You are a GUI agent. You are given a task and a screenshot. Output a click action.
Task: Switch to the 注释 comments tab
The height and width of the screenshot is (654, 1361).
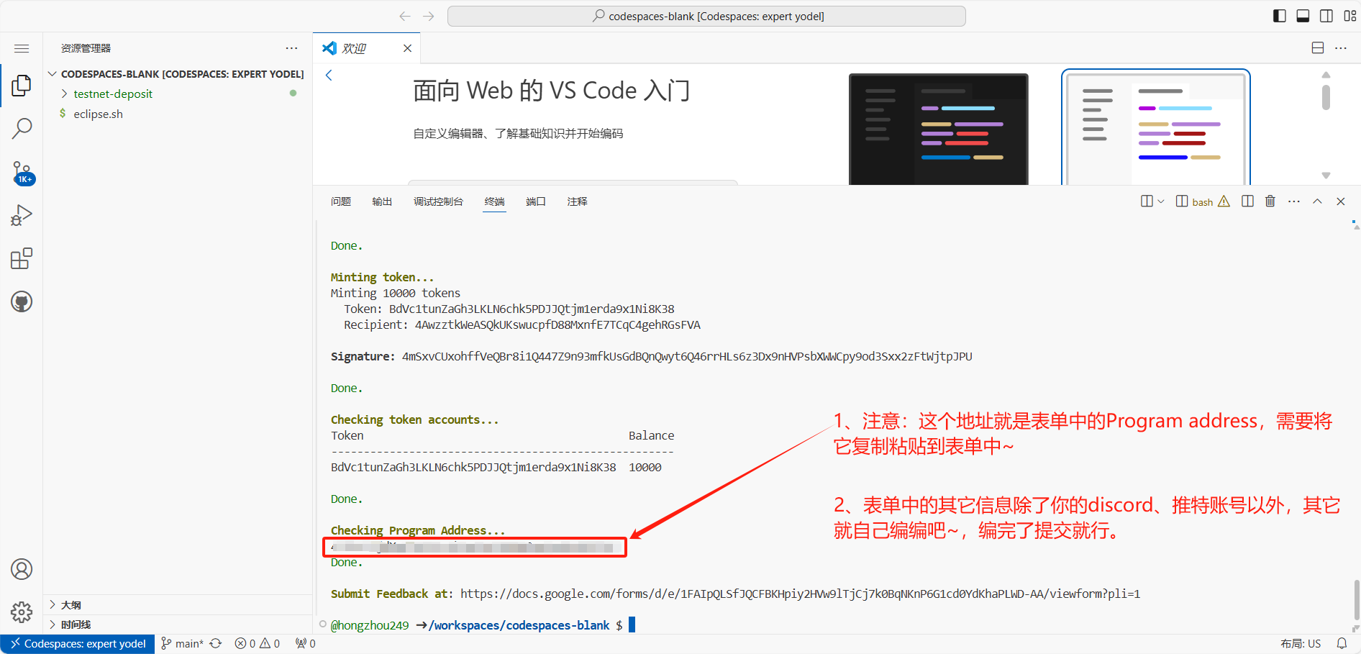pyautogui.click(x=577, y=201)
